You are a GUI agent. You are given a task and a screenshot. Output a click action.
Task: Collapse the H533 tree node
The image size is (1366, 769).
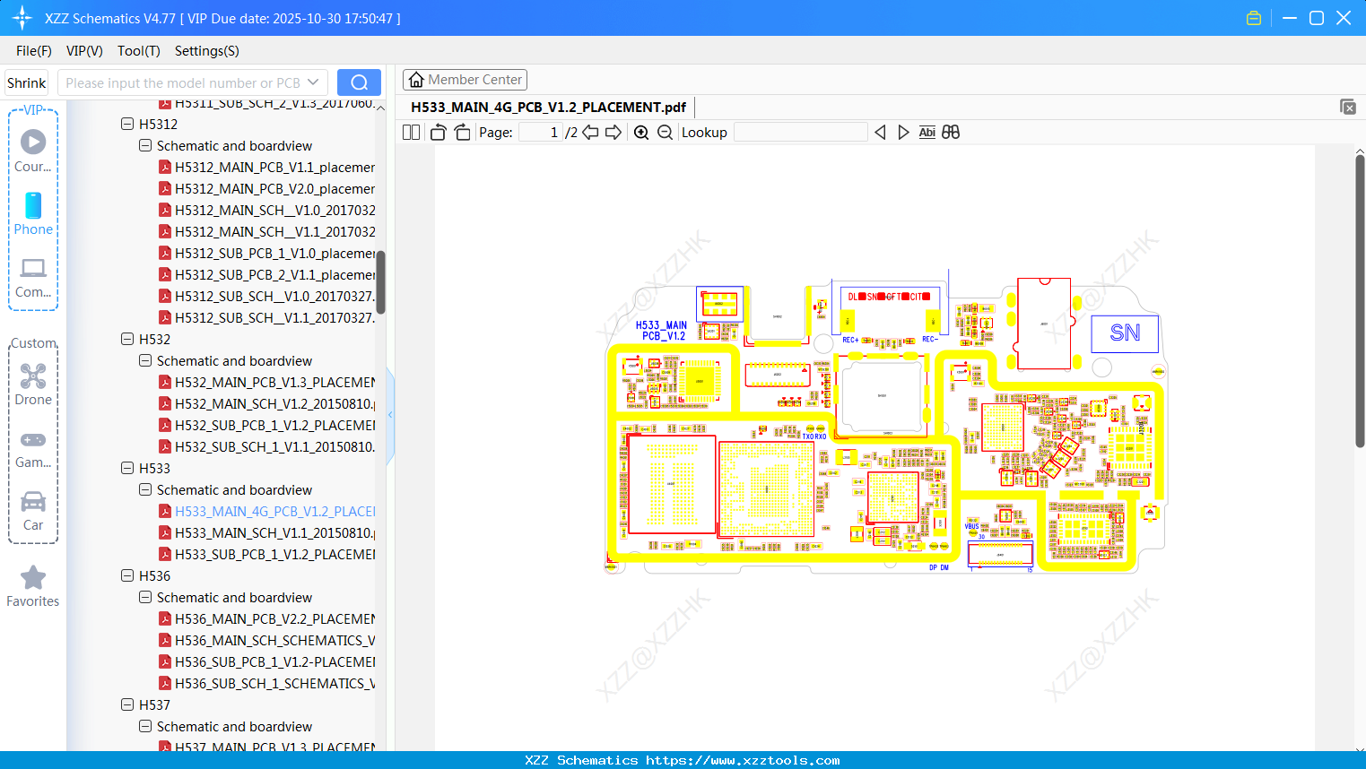[127, 468]
